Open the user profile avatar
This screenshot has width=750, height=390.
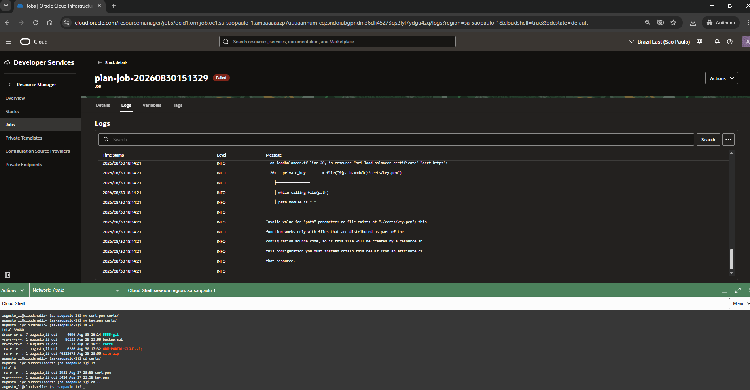[x=746, y=42]
